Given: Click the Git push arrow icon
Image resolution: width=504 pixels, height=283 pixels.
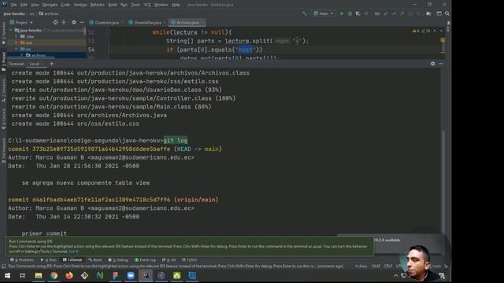Looking at the screenshot, I should [402, 14].
